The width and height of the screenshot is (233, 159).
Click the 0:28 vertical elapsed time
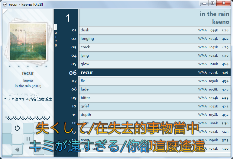[x=56, y=39]
